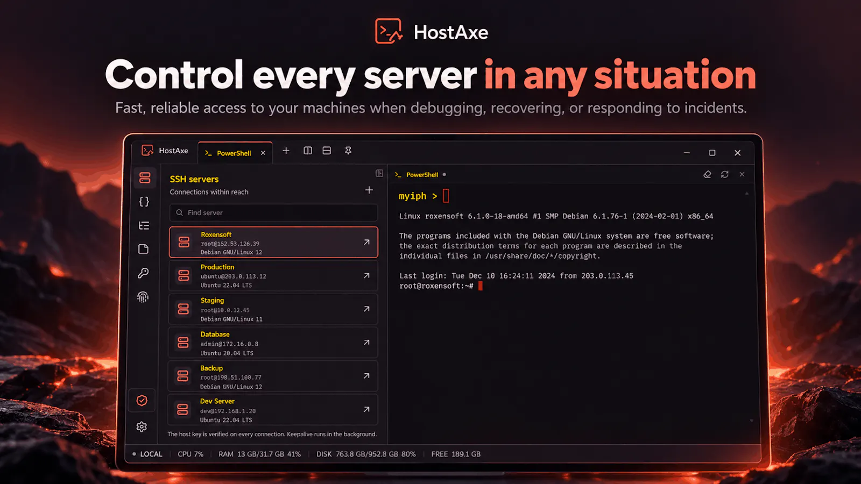Open Dev Server connection via arrow icon
Viewport: 861px width, 484px height.
pyautogui.click(x=366, y=409)
